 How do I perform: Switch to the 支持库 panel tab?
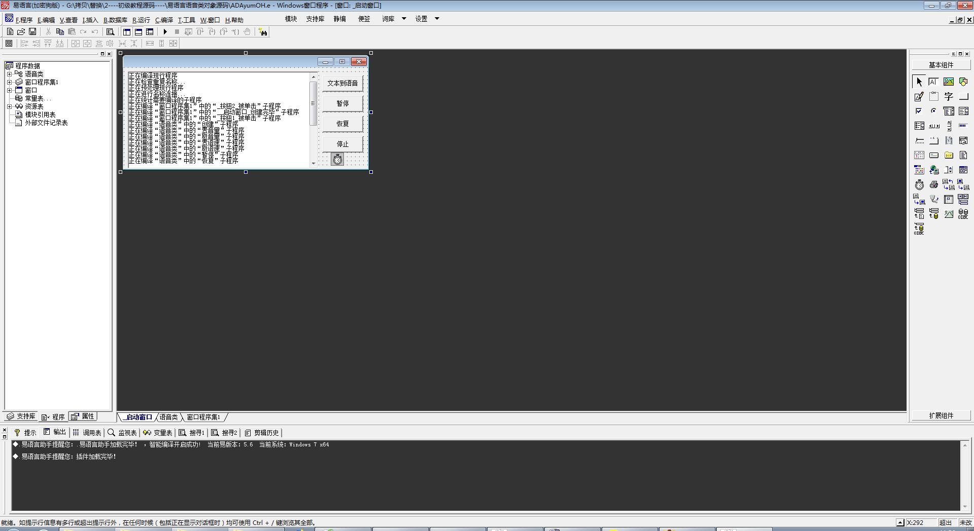pos(21,416)
